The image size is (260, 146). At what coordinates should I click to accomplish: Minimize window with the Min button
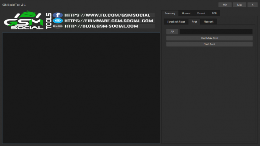pyautogui.click(x=225, y=5)
